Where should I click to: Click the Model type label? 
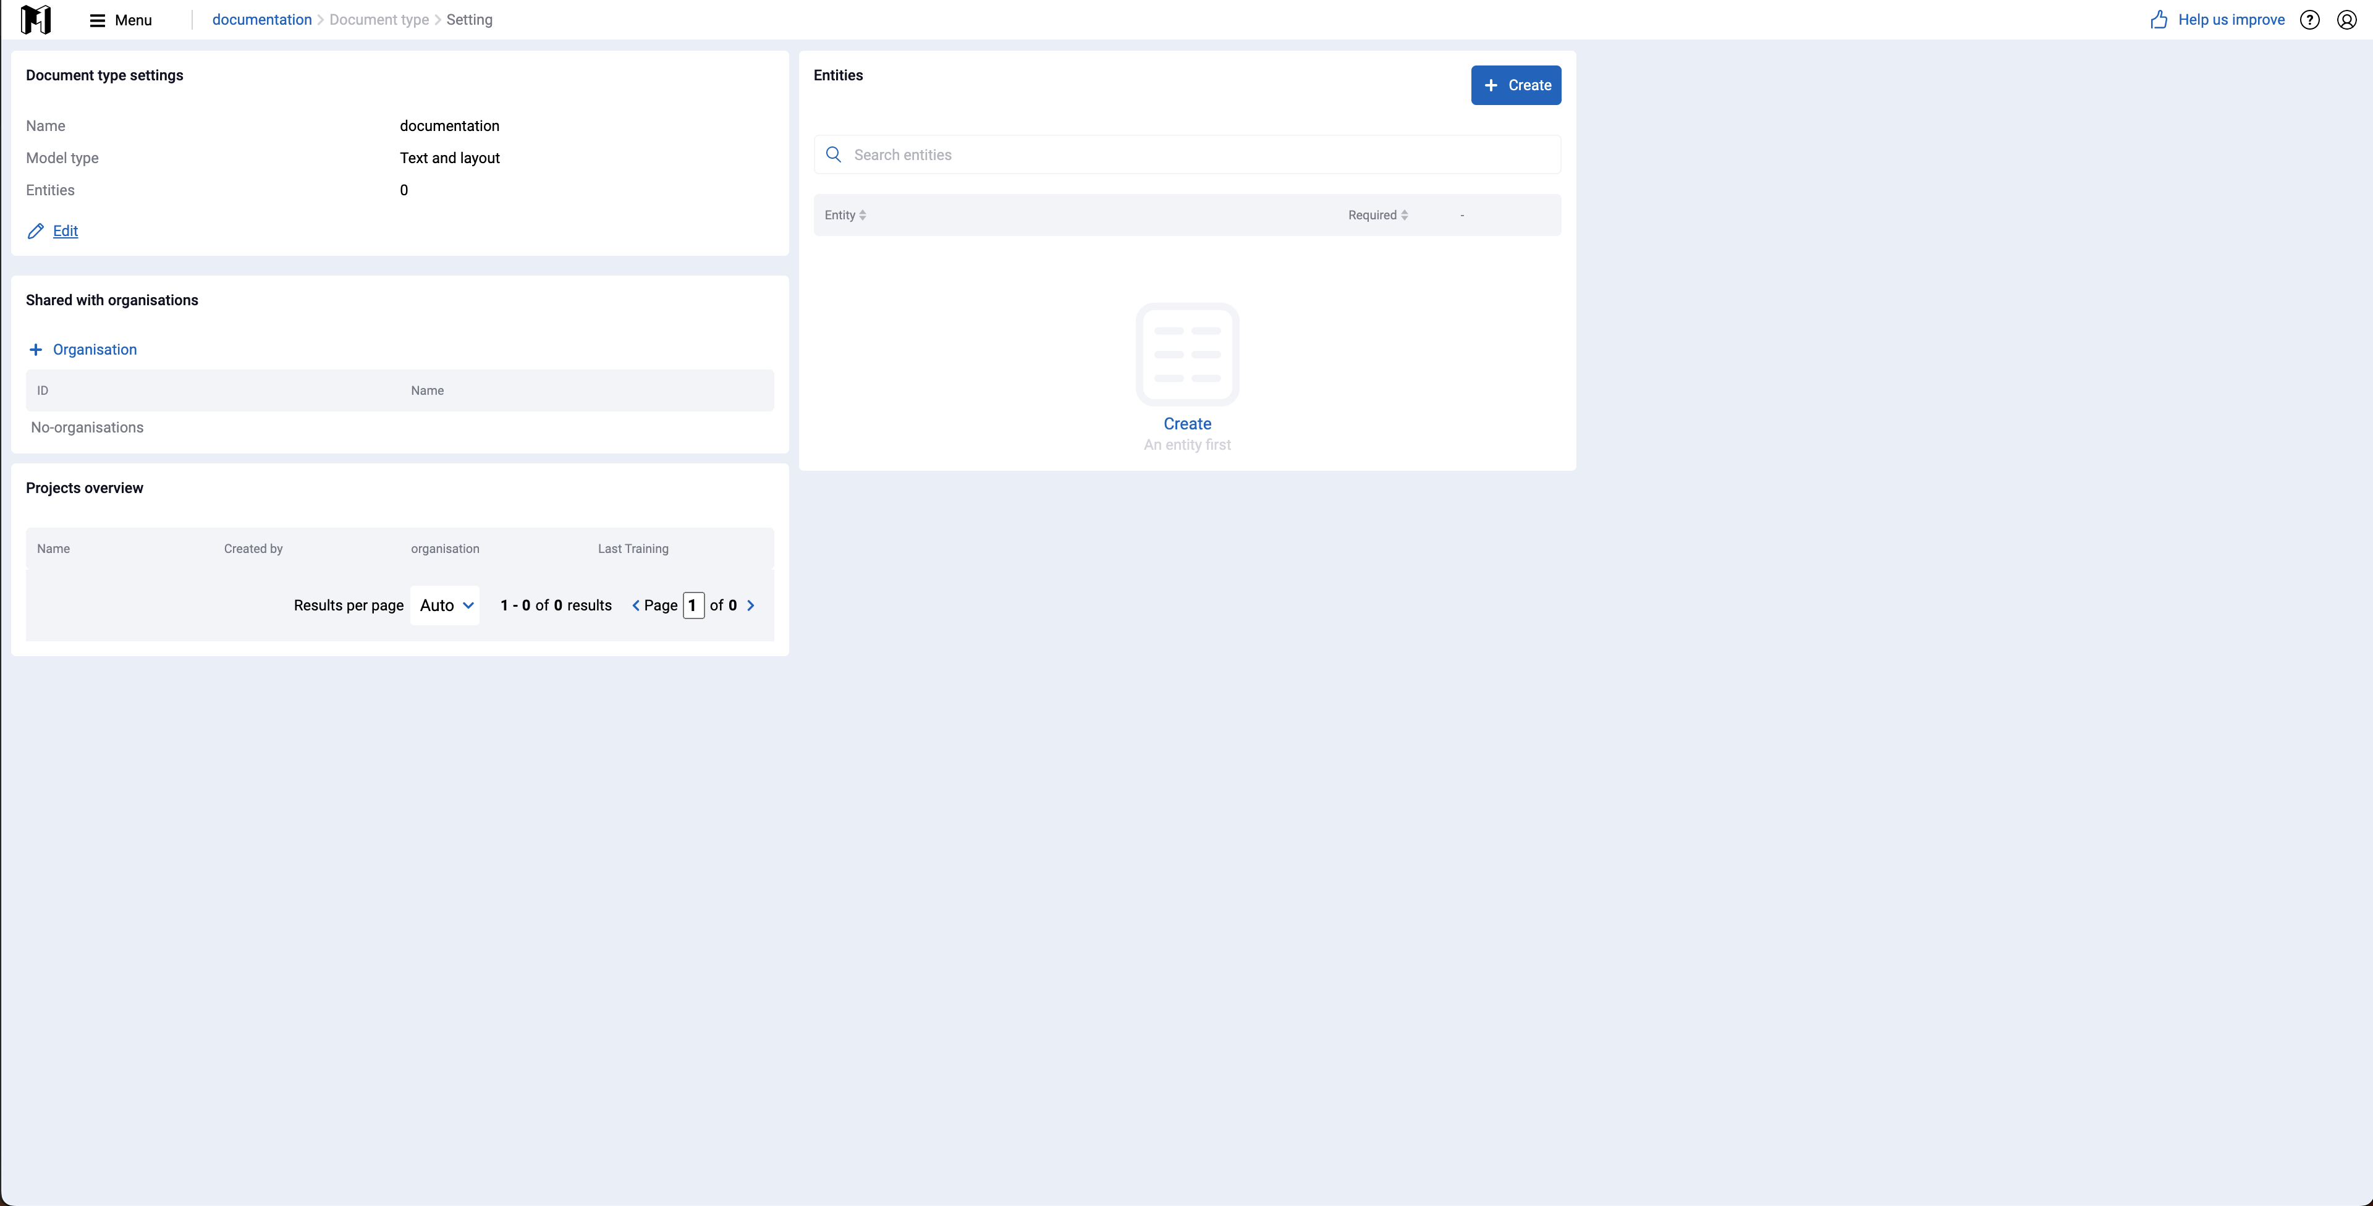click(62, 158)
